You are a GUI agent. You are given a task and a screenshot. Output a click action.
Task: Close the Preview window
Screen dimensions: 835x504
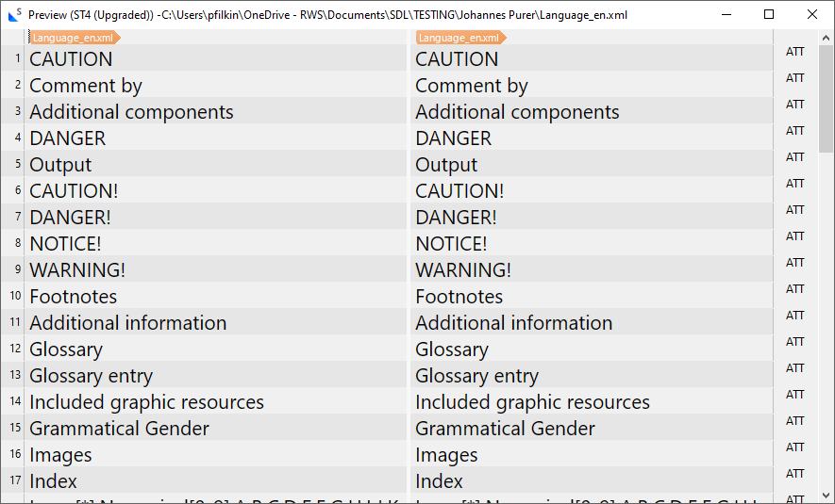click(812, 14)
